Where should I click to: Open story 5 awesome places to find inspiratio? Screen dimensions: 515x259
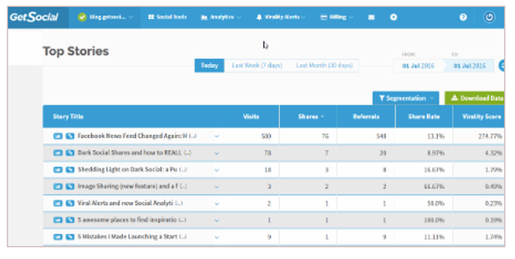(x=131, y=220)
